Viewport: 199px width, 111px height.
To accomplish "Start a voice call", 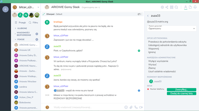I will point(136,107).
